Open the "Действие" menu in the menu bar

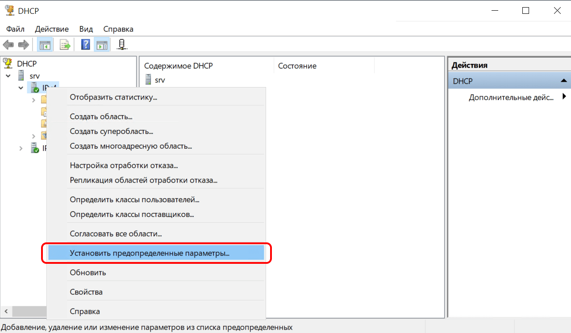pyautogui.click(x=52, y=29)
